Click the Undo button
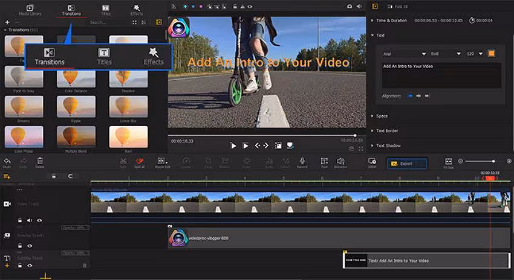 (x=7, y=162)
